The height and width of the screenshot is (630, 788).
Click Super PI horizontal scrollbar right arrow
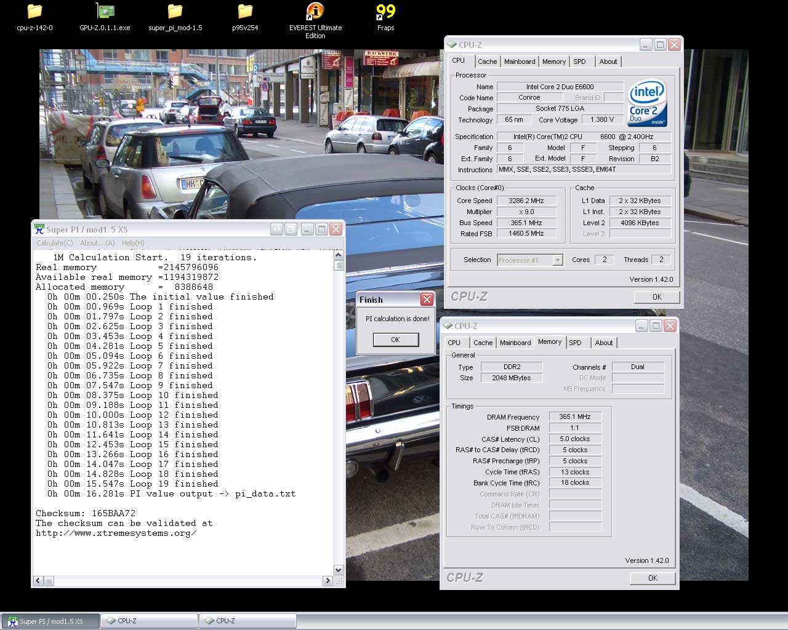click(x=328, y=580)
